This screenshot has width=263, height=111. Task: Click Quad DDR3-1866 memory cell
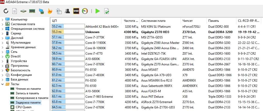point(220,75)
